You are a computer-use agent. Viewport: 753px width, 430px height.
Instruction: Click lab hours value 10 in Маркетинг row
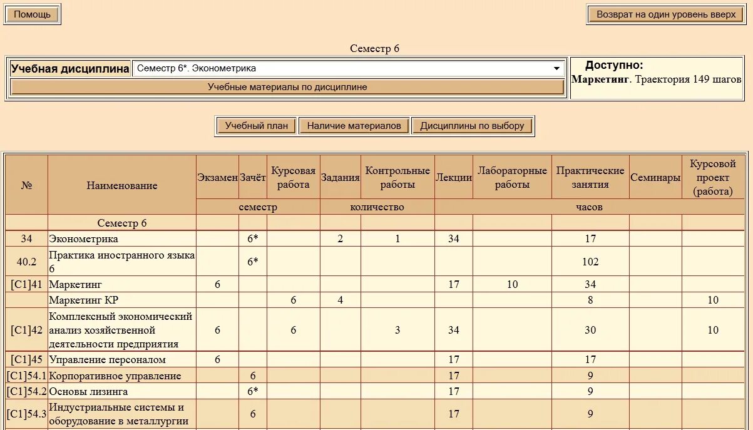[512, 284]
